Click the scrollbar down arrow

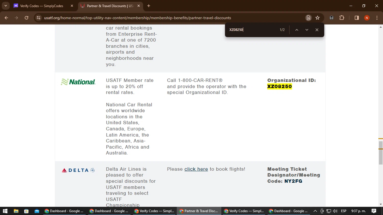(x=381, y=204)
